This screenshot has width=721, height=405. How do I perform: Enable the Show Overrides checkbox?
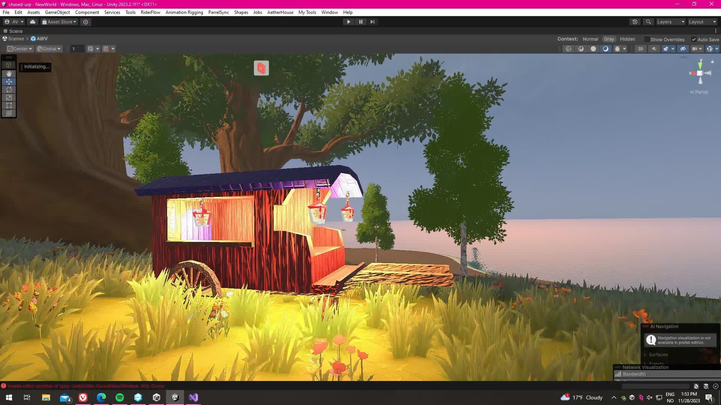click(x=647, y=39)
